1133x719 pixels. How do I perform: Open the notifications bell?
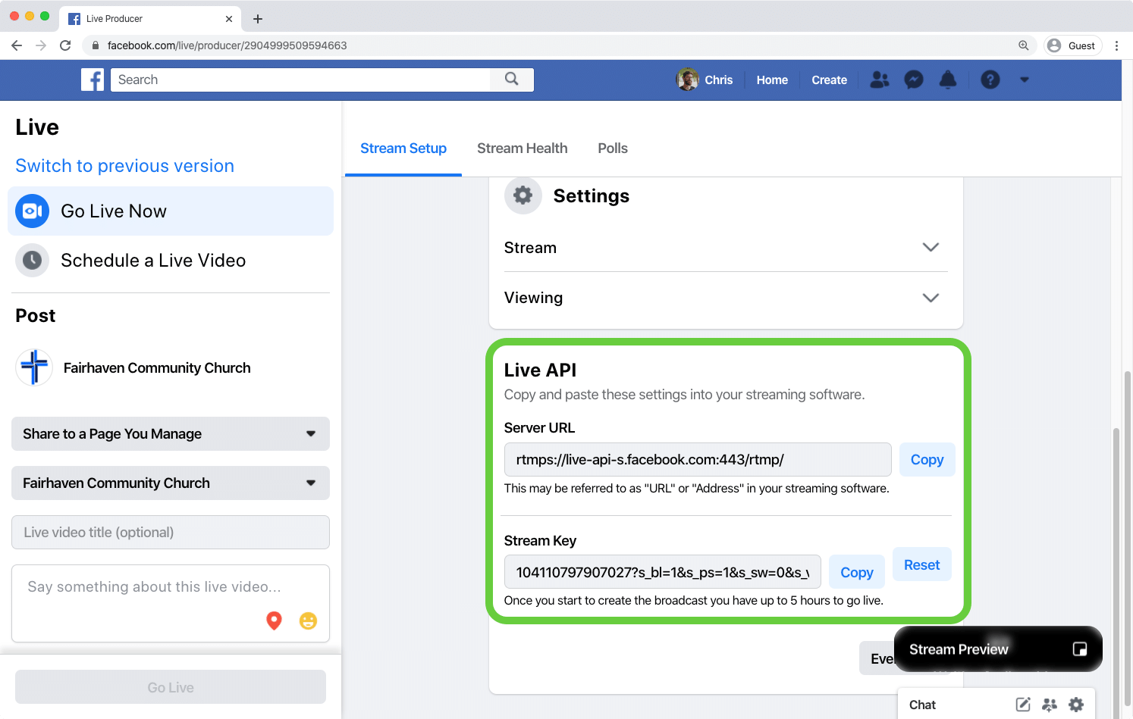click(947, 80)
